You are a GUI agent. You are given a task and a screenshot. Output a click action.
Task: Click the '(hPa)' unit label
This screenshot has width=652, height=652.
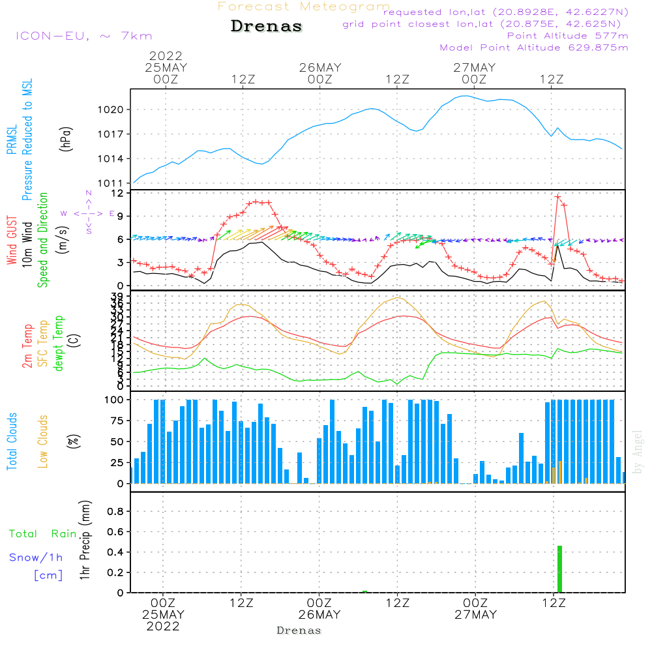coord(66,139)
